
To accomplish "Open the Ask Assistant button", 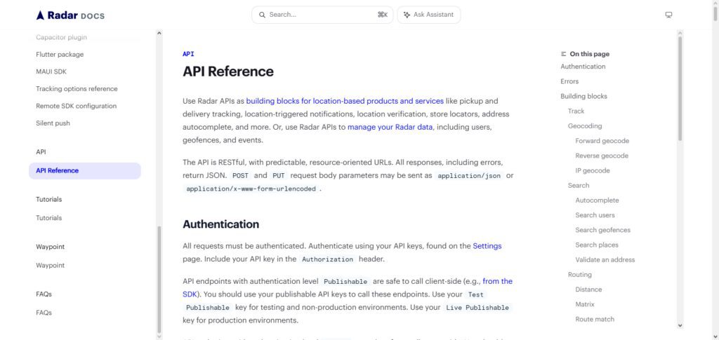I will click(x=429, y=15).
